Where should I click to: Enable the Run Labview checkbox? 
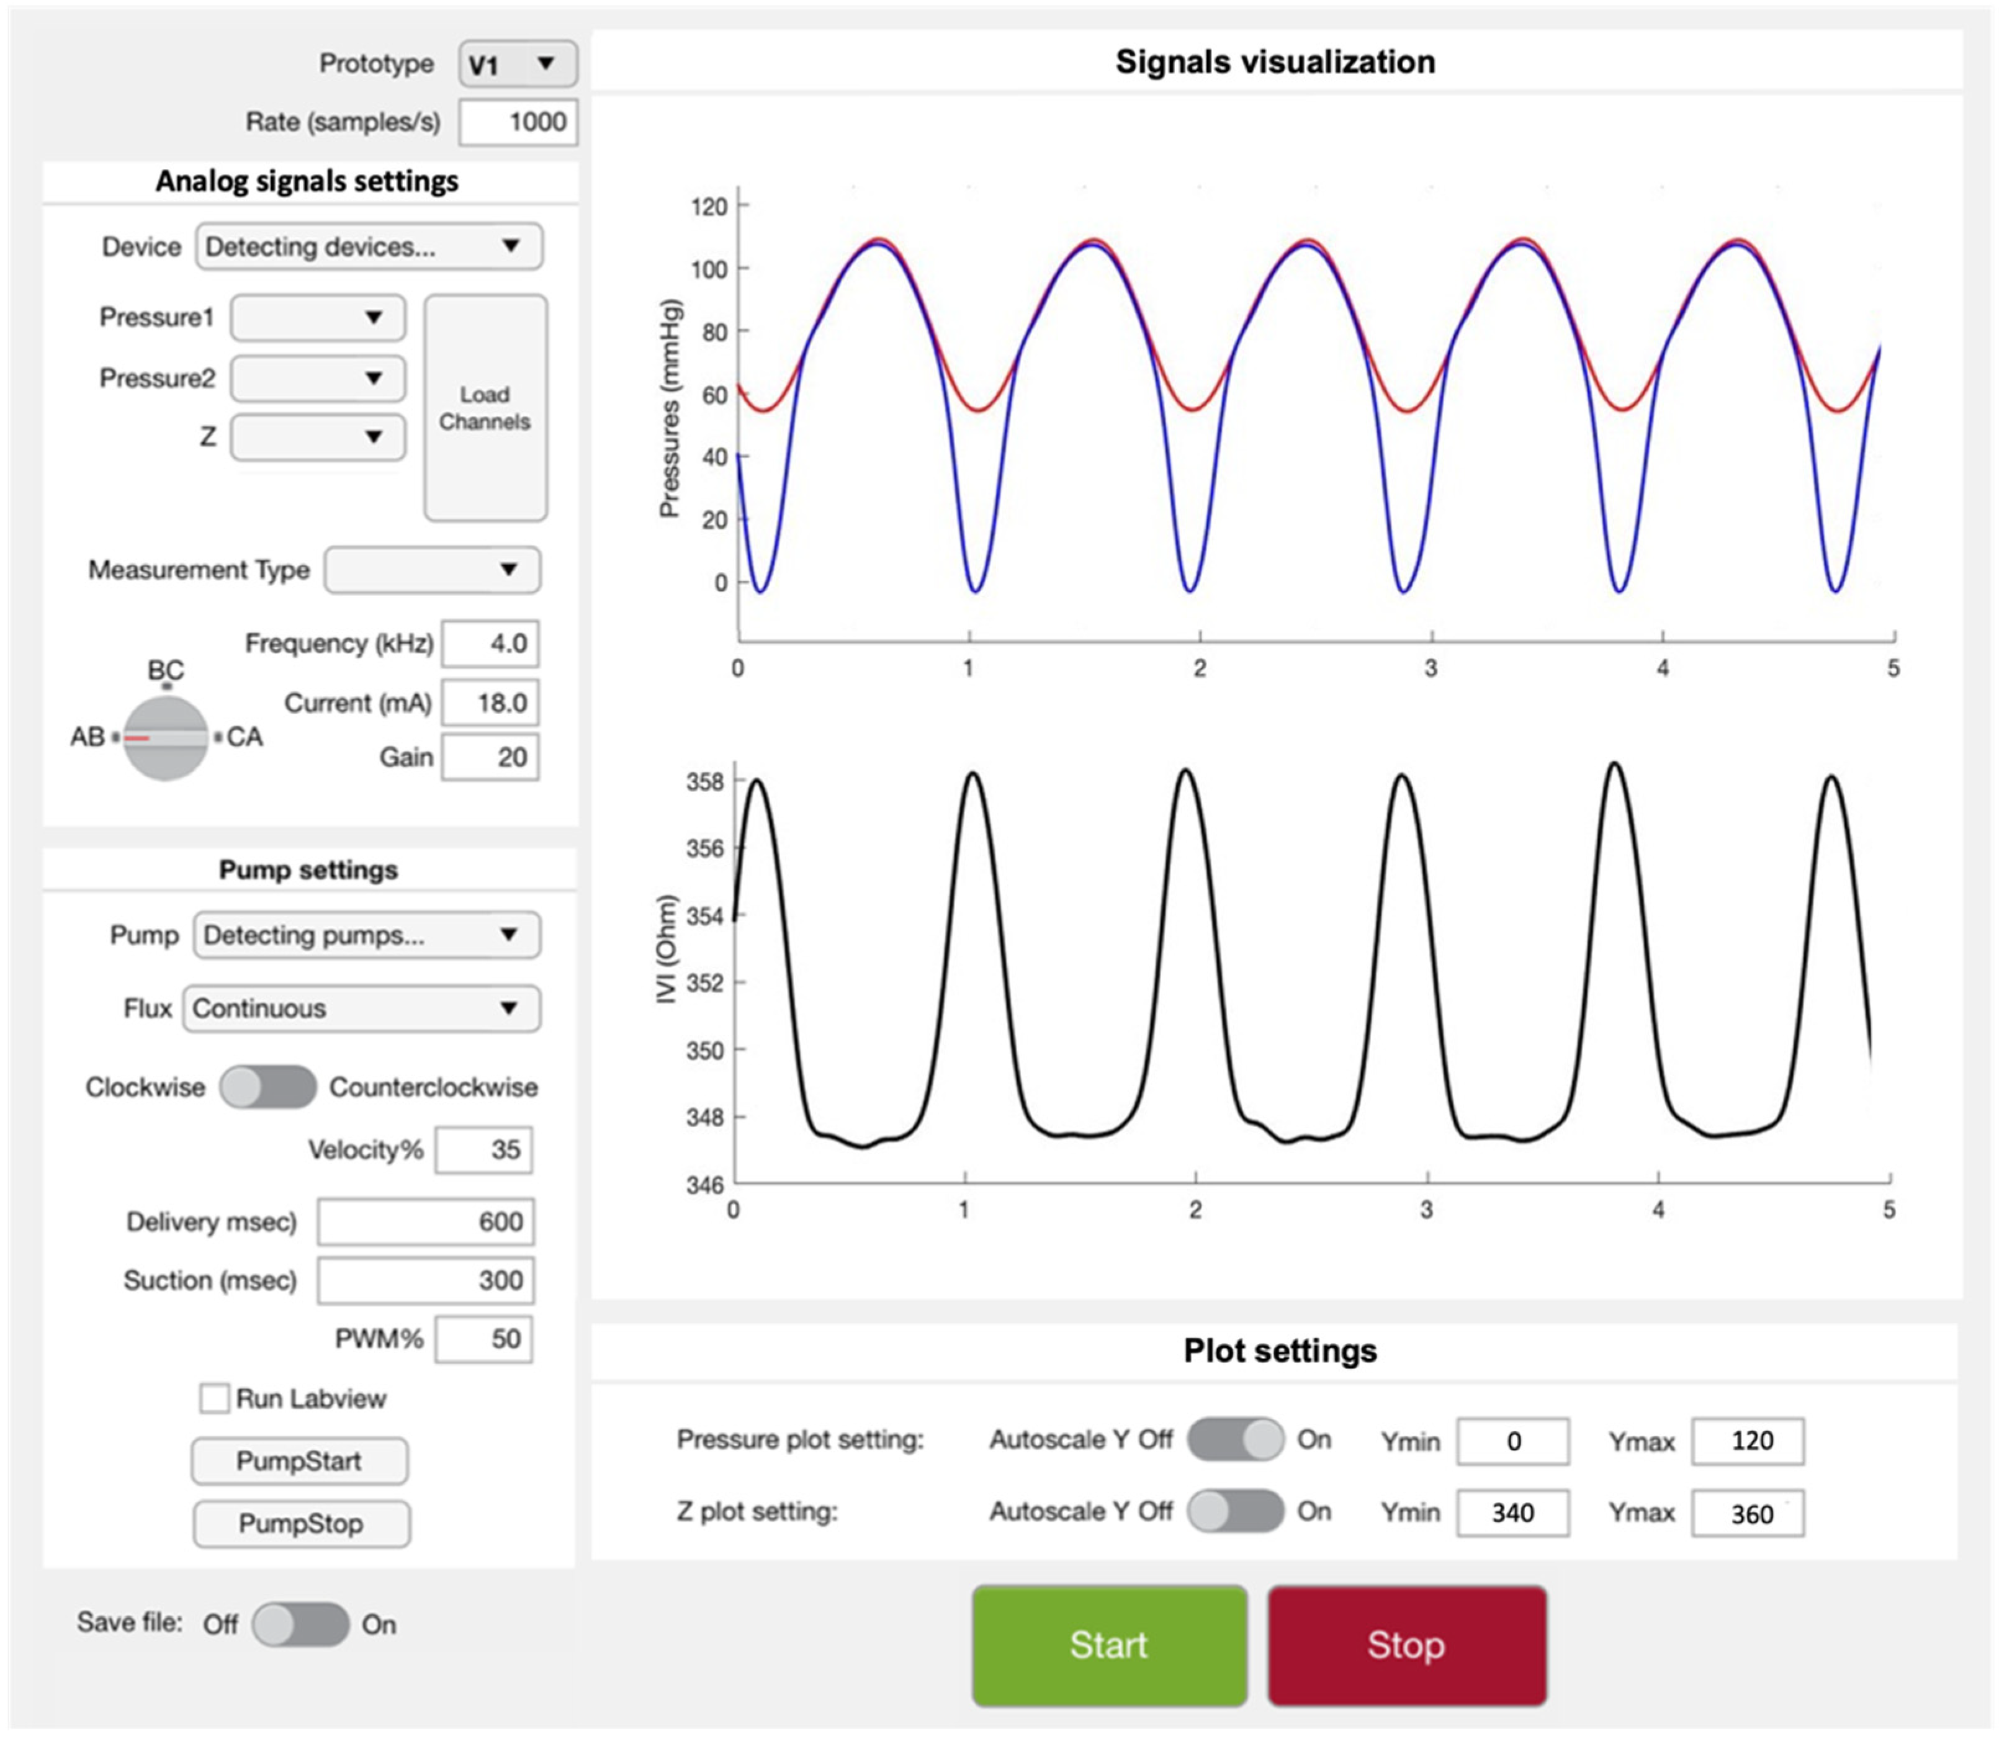click(214, 1398)
